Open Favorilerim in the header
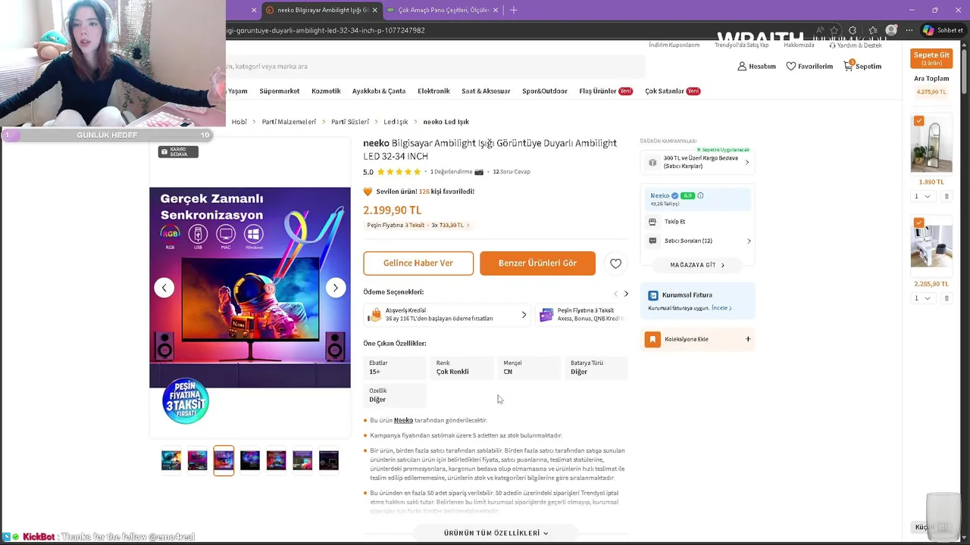Image resolution: width=970 pixels, height=545 pixels. pos(809,67)
